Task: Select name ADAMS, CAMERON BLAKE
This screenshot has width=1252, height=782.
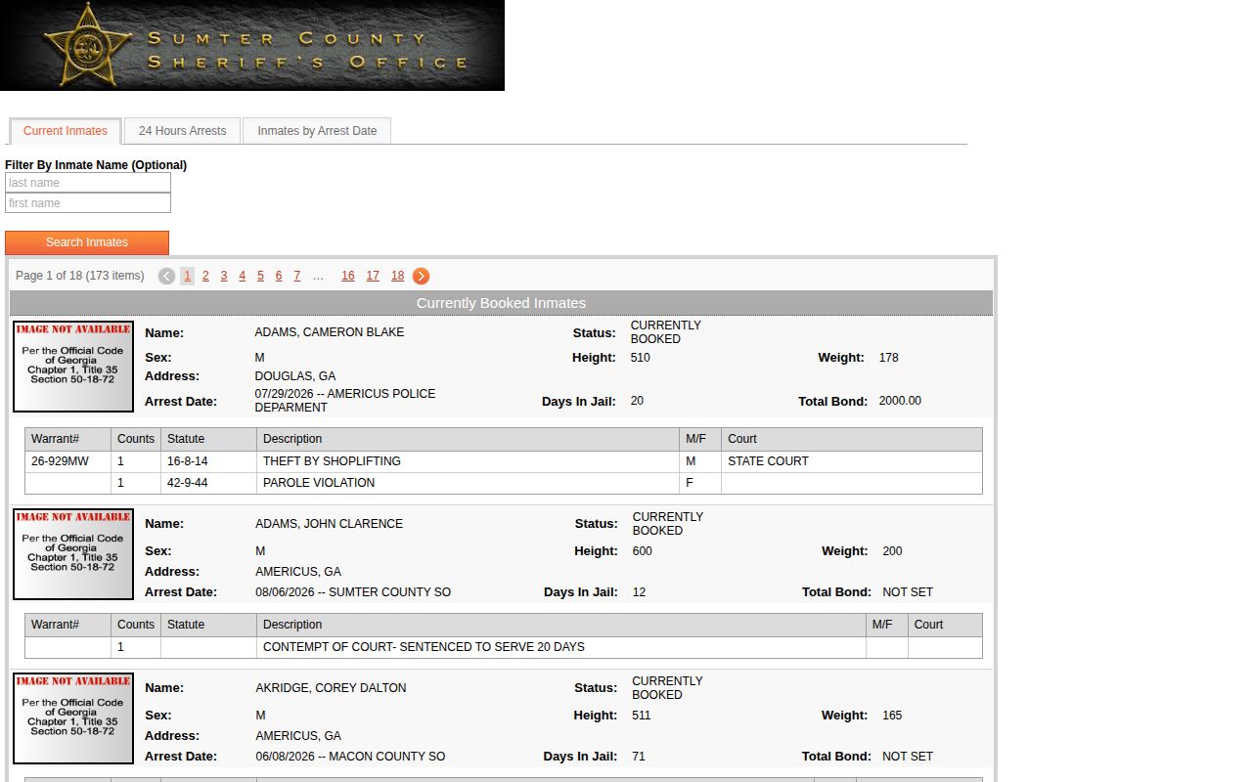Action: [x=330, y=332]
